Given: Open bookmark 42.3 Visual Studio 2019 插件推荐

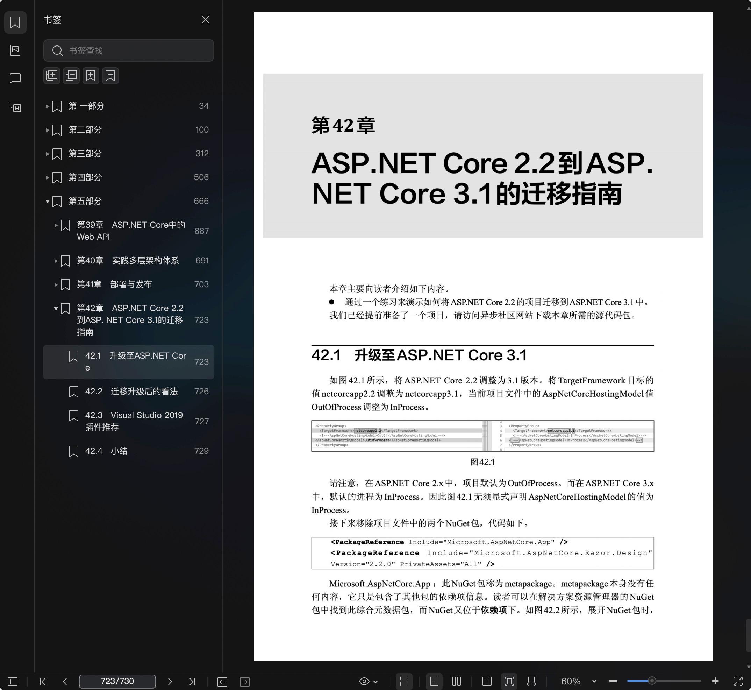Looking at the screenshot, I should point(134,421).
